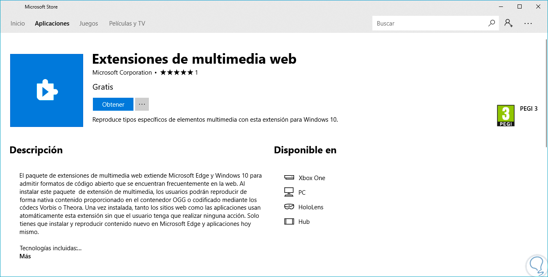Click the Disponible en heading

pyautogui.click(x=305, y=150)
